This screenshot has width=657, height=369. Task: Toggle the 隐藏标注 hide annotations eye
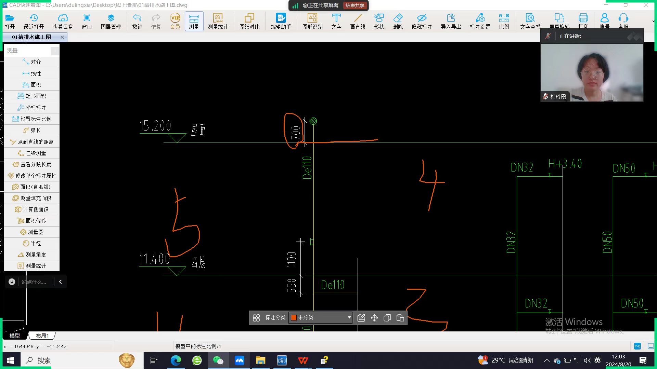tap(422, 21)
